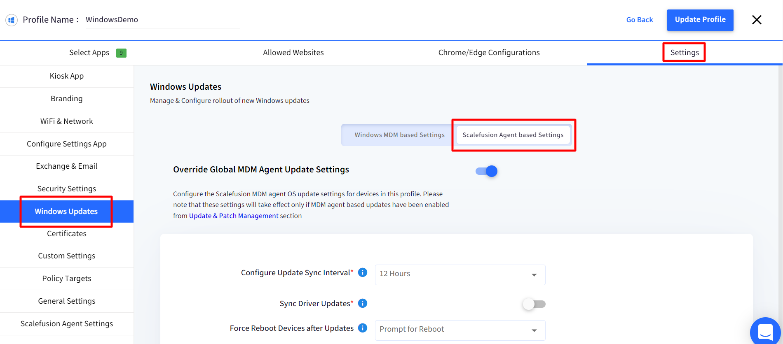This screenshot has height=344, width=783.
Task: Choose Windows MDM based Settings
Action: [x=399, y=135]
